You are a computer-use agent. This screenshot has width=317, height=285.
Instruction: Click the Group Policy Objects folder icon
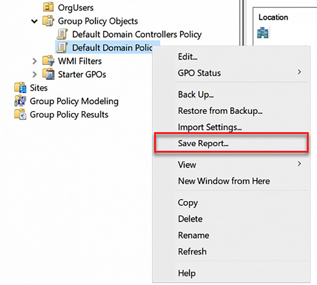(48, 21)
